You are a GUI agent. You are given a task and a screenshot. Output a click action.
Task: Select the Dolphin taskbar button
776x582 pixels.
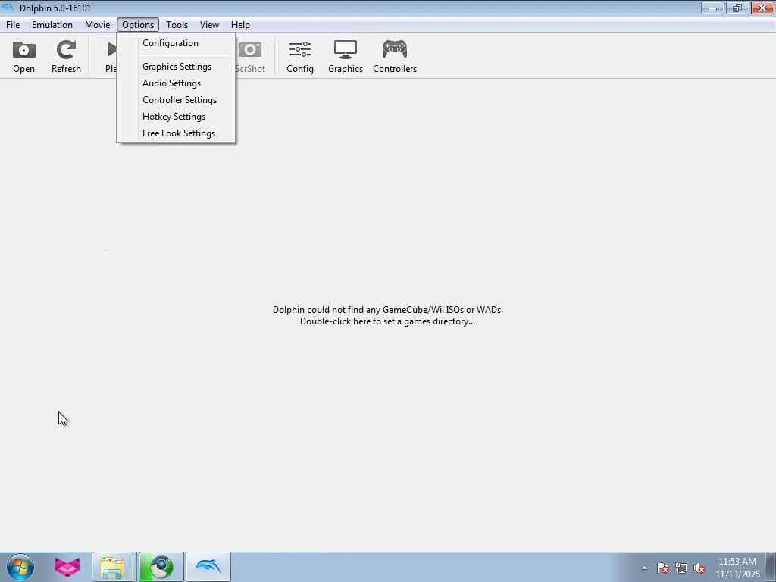[208, 567]
